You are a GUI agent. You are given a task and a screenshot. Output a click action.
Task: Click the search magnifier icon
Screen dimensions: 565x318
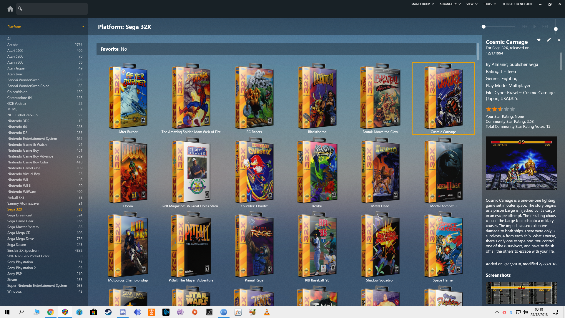click(x=20, y=9)
